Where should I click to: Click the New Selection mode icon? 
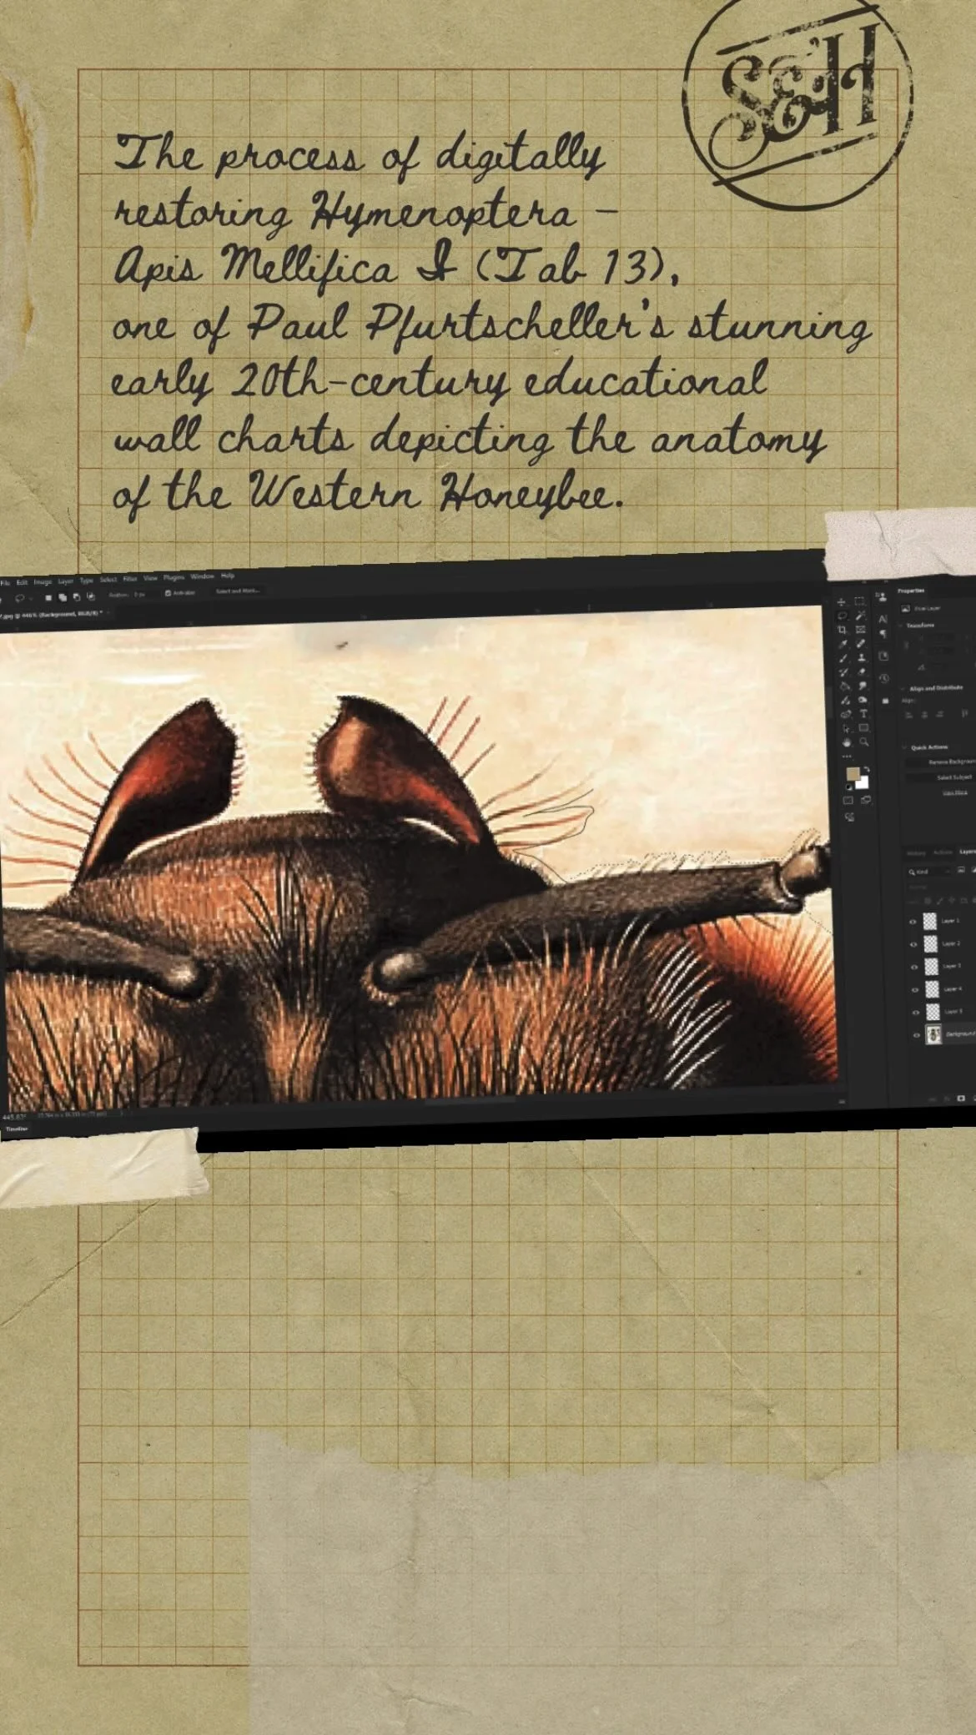[48, 597]
